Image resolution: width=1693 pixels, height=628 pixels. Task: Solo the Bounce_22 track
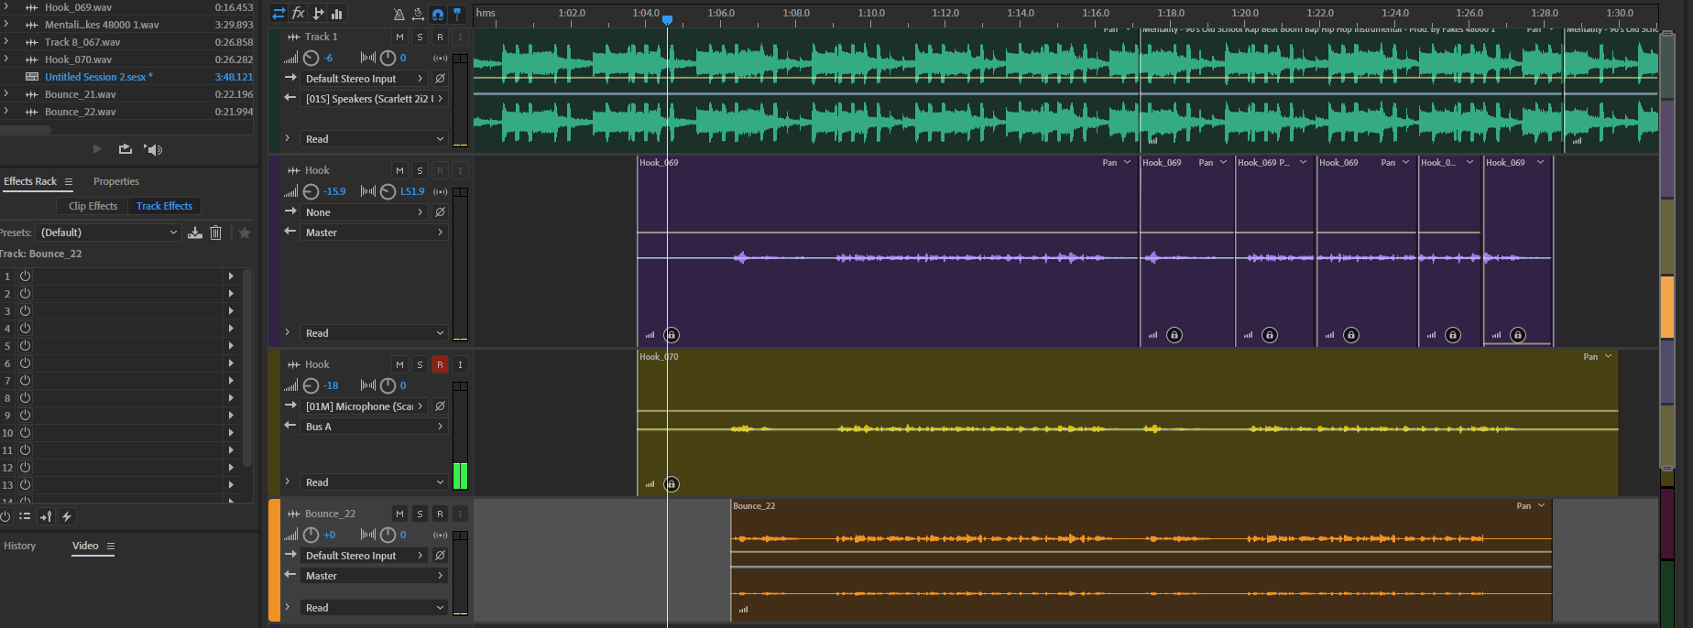(x=420, y=514)
